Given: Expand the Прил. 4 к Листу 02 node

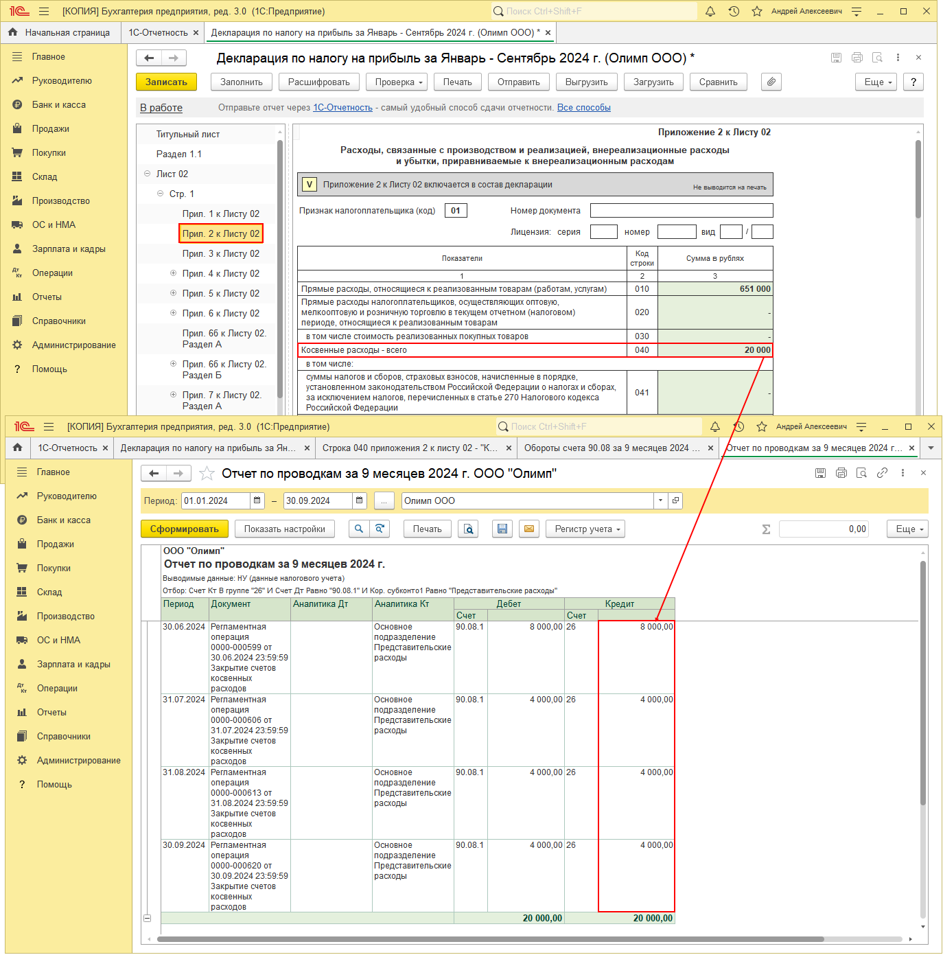Looking at the screenshot, I should pyautogui.click(x=173, y=273).
